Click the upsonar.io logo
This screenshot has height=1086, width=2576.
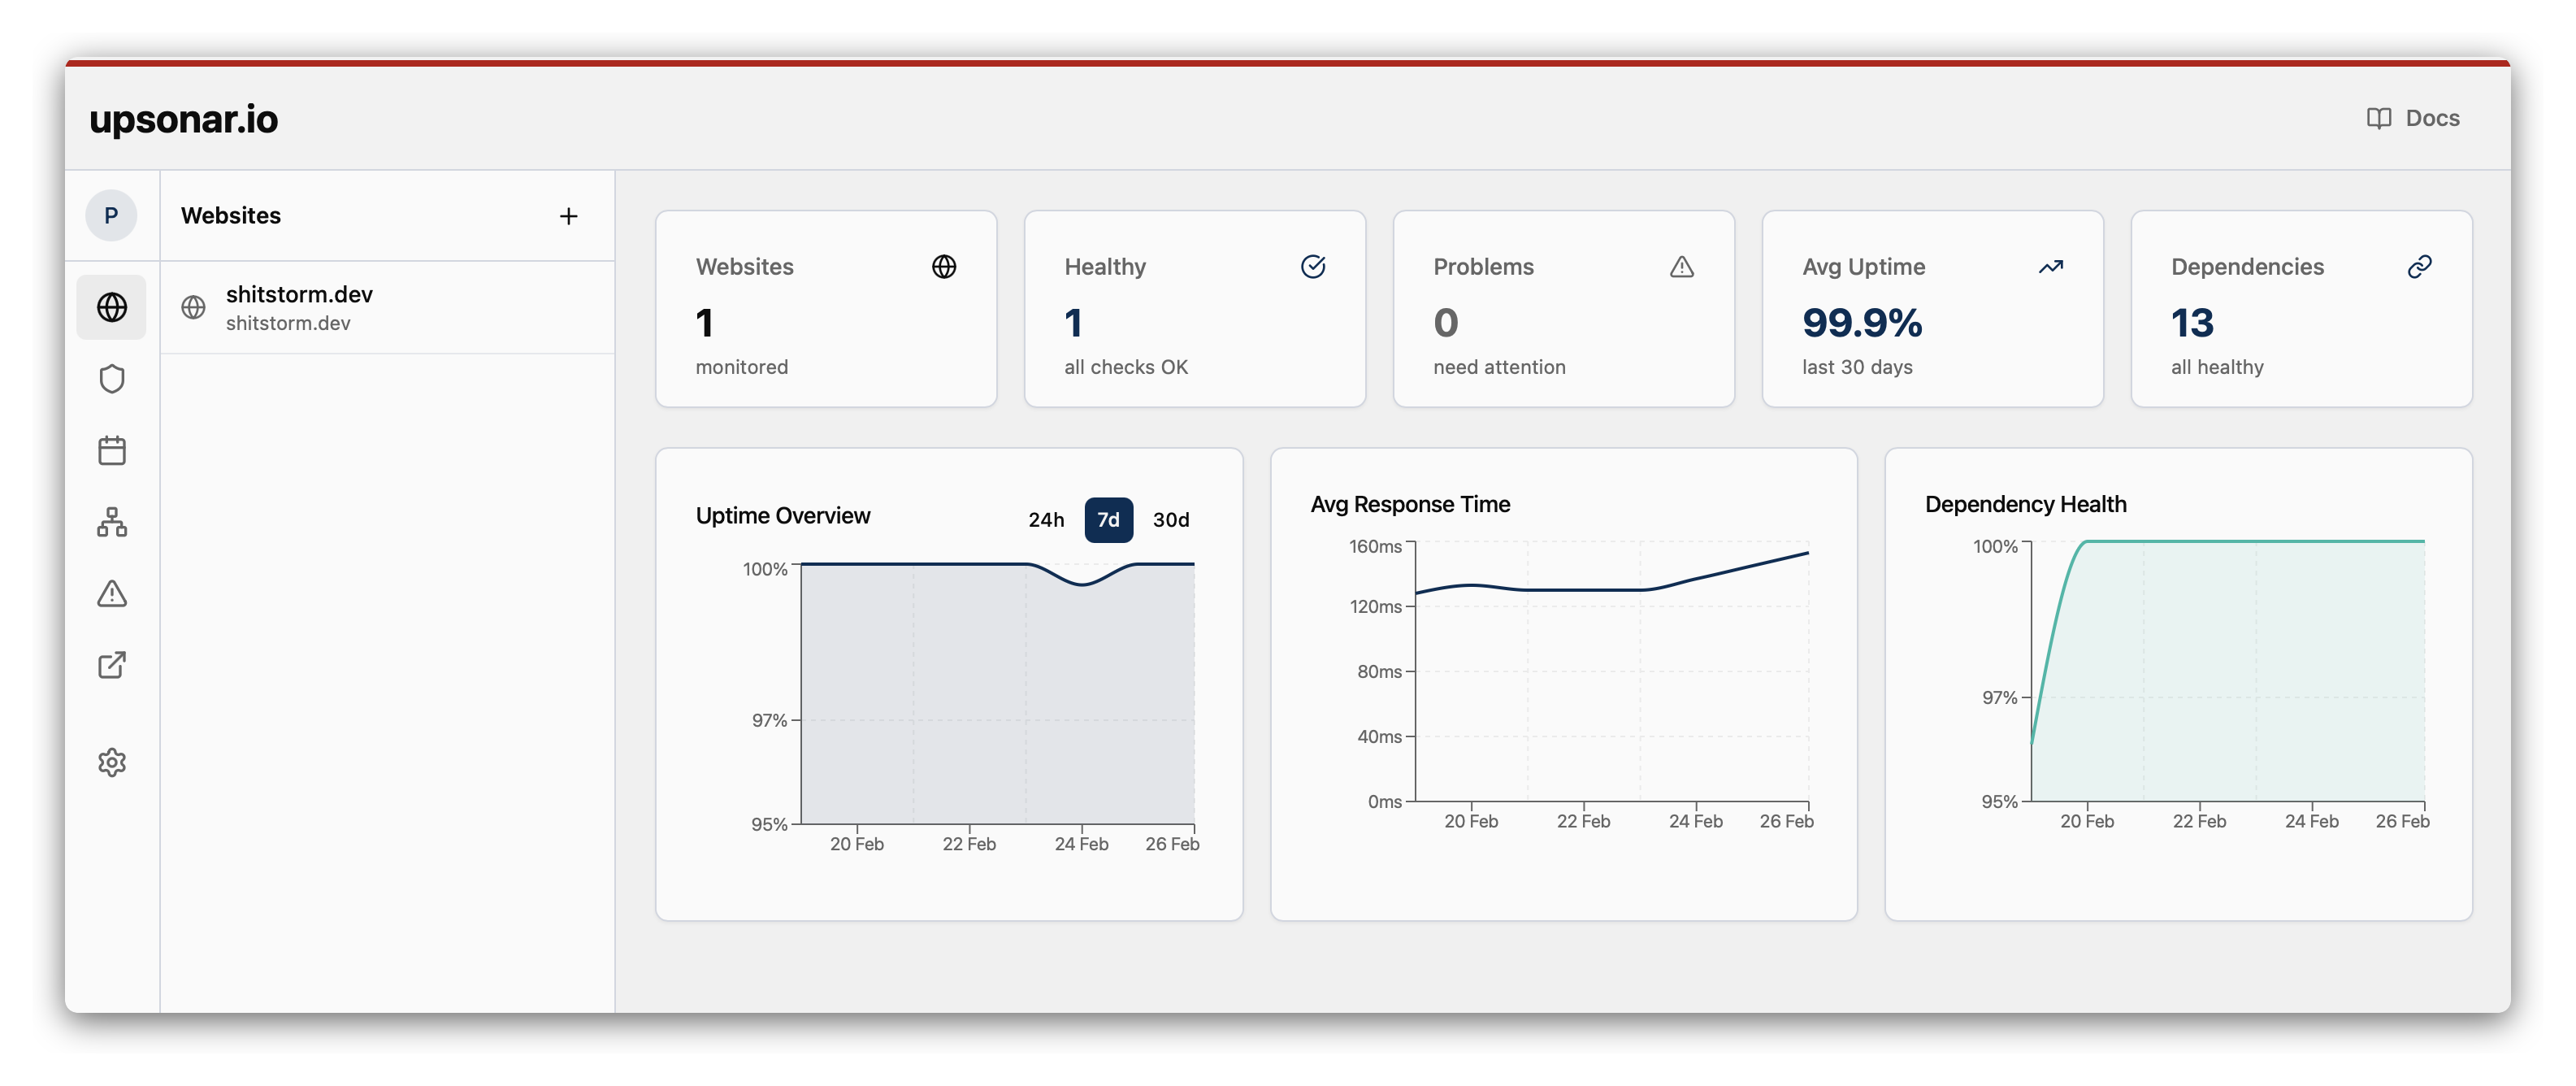pyautogui.click(x=184, y=119)
